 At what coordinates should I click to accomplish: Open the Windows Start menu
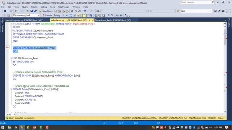click(3, 127)
